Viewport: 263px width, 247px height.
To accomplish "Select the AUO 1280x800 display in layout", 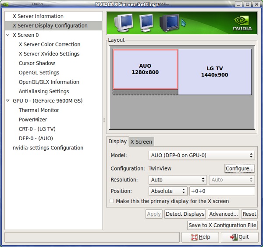I will point(145,69).
